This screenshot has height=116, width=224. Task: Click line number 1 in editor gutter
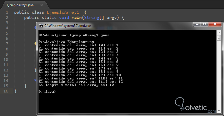click(7, 12)
